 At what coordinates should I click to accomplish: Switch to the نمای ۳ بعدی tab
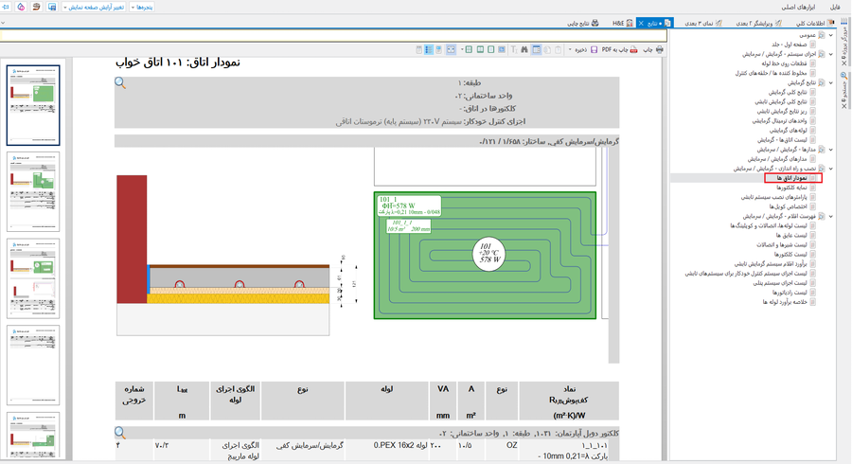click(x=703, y=23)
